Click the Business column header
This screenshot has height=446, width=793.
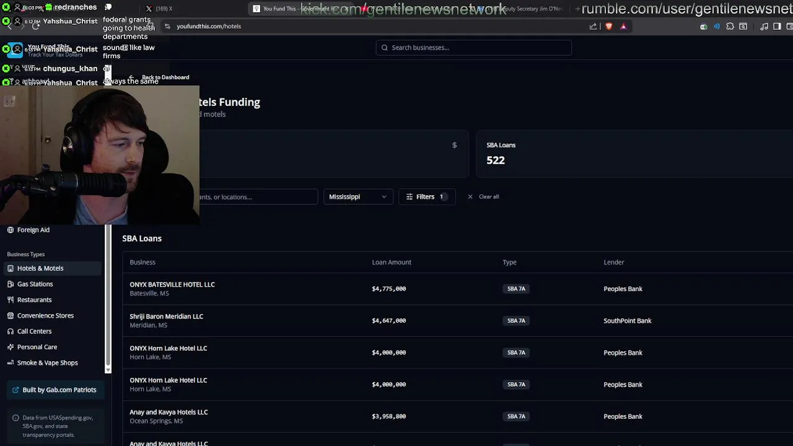[x=142, y=262]
